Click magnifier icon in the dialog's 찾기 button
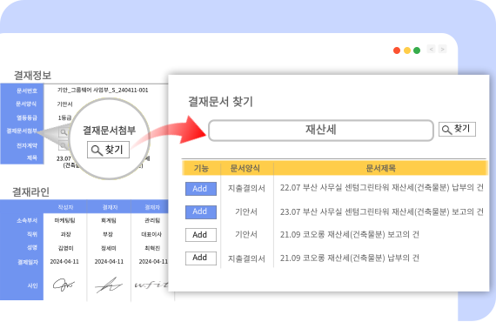The height and width of the screenshot is (322, 496). (x=446, y=130)
